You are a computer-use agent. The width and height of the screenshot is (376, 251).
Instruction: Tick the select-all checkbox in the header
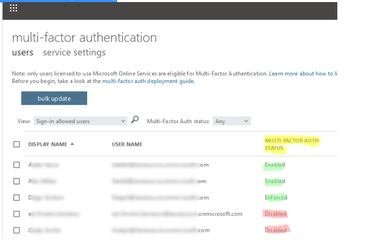(17, 144)
